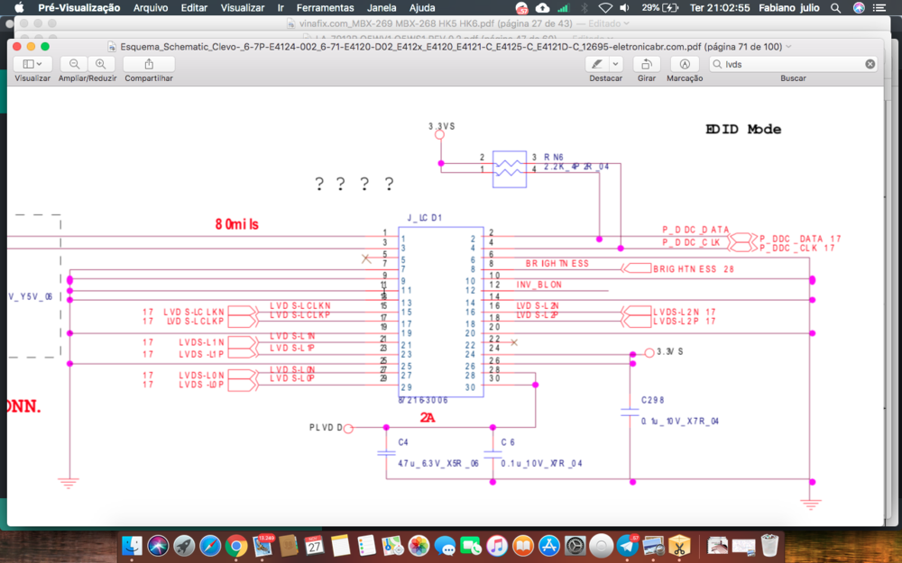Click the zoom in magnifier button
The width and height of the screenshot is (902, 563).
coord(101,64)
